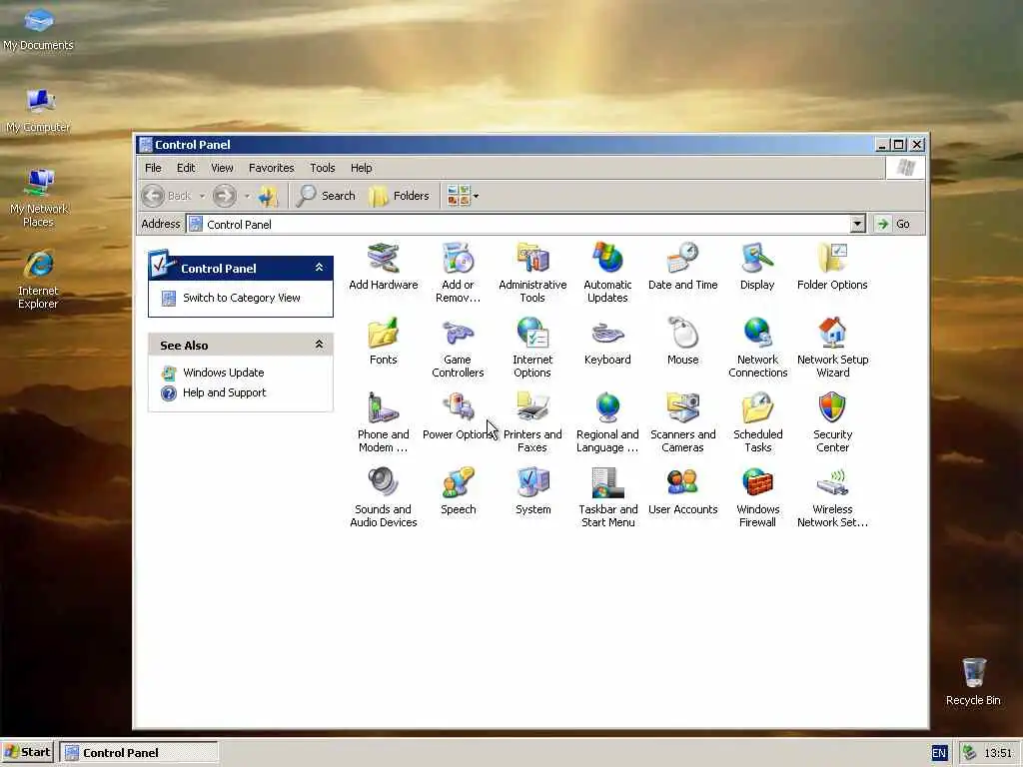Click the EN language indicator
Image resolution: width=1023 pixels, height=767 pixels.
pos(939,753)
